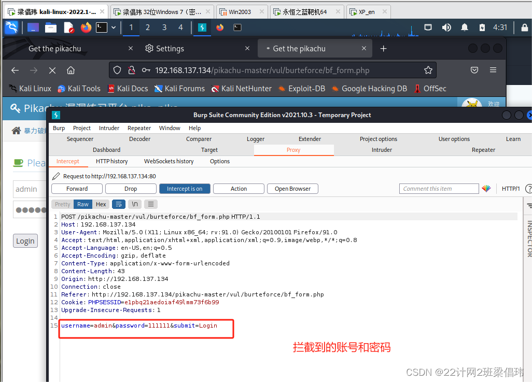
Task: Click the power manager battery icon
Action: tap(482, 27)
